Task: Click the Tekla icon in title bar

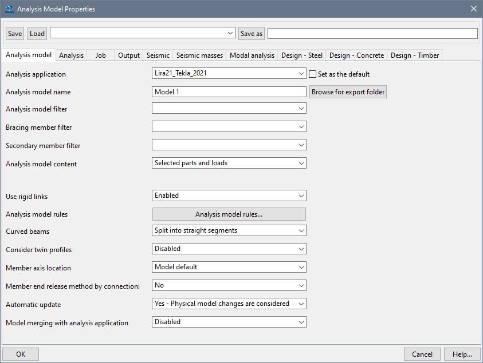Action: [8, 9]
